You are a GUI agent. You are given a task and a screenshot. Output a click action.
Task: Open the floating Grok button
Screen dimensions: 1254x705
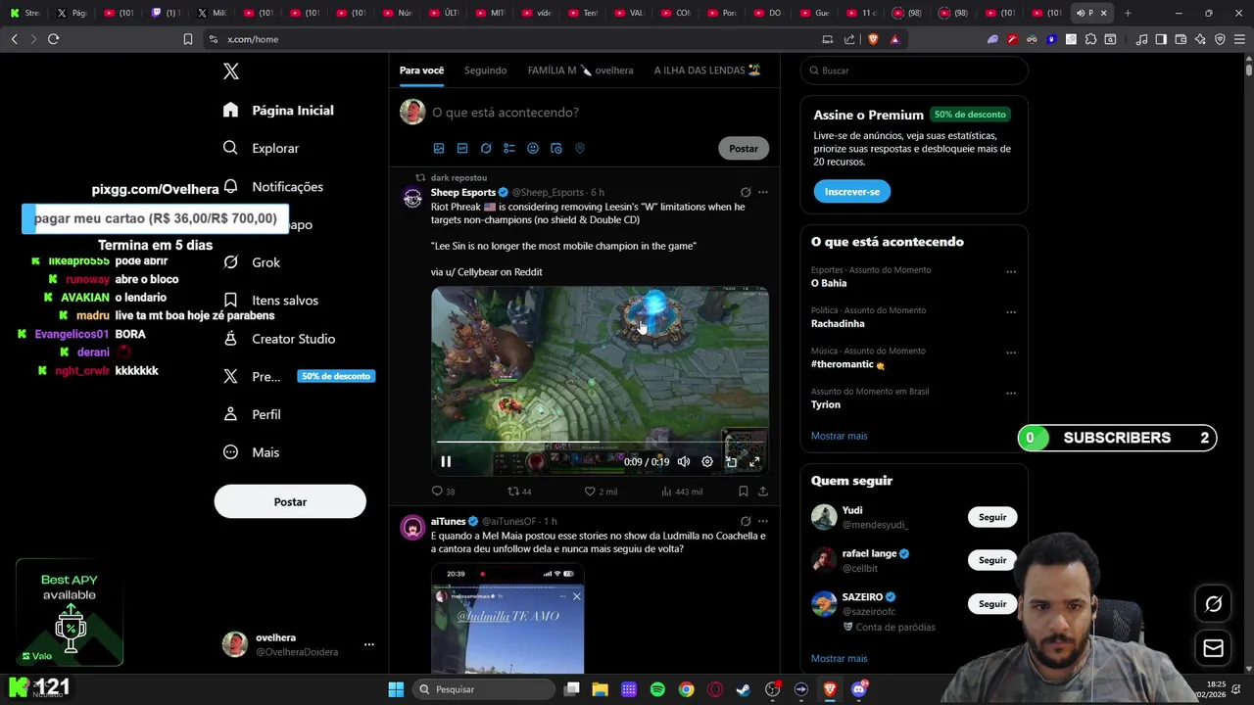click(x=1213, y=604)
